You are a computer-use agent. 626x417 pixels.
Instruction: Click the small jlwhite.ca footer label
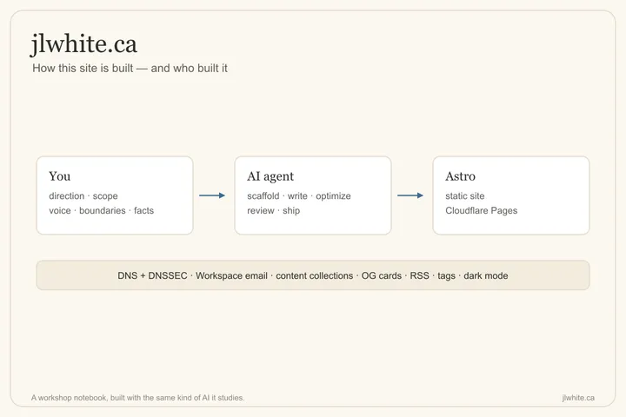pos(578,398)
